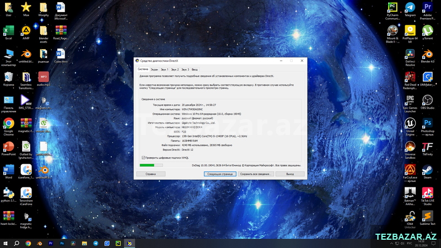The image size is (441, 248).
Task: Click the Выход exit button
Action: coord(290,174)
